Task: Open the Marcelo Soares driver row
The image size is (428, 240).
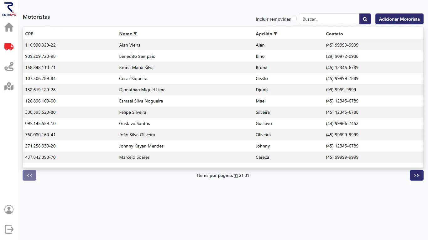Action: point(134,157)
